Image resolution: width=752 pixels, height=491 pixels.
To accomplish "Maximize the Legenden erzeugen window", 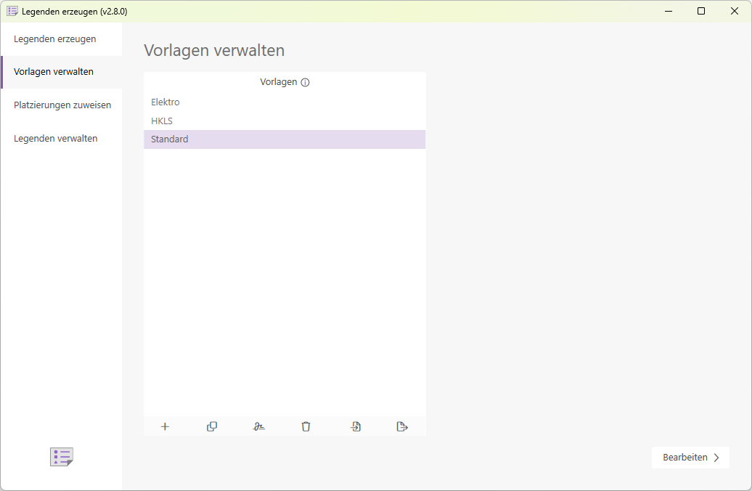I will coord(700,11).
